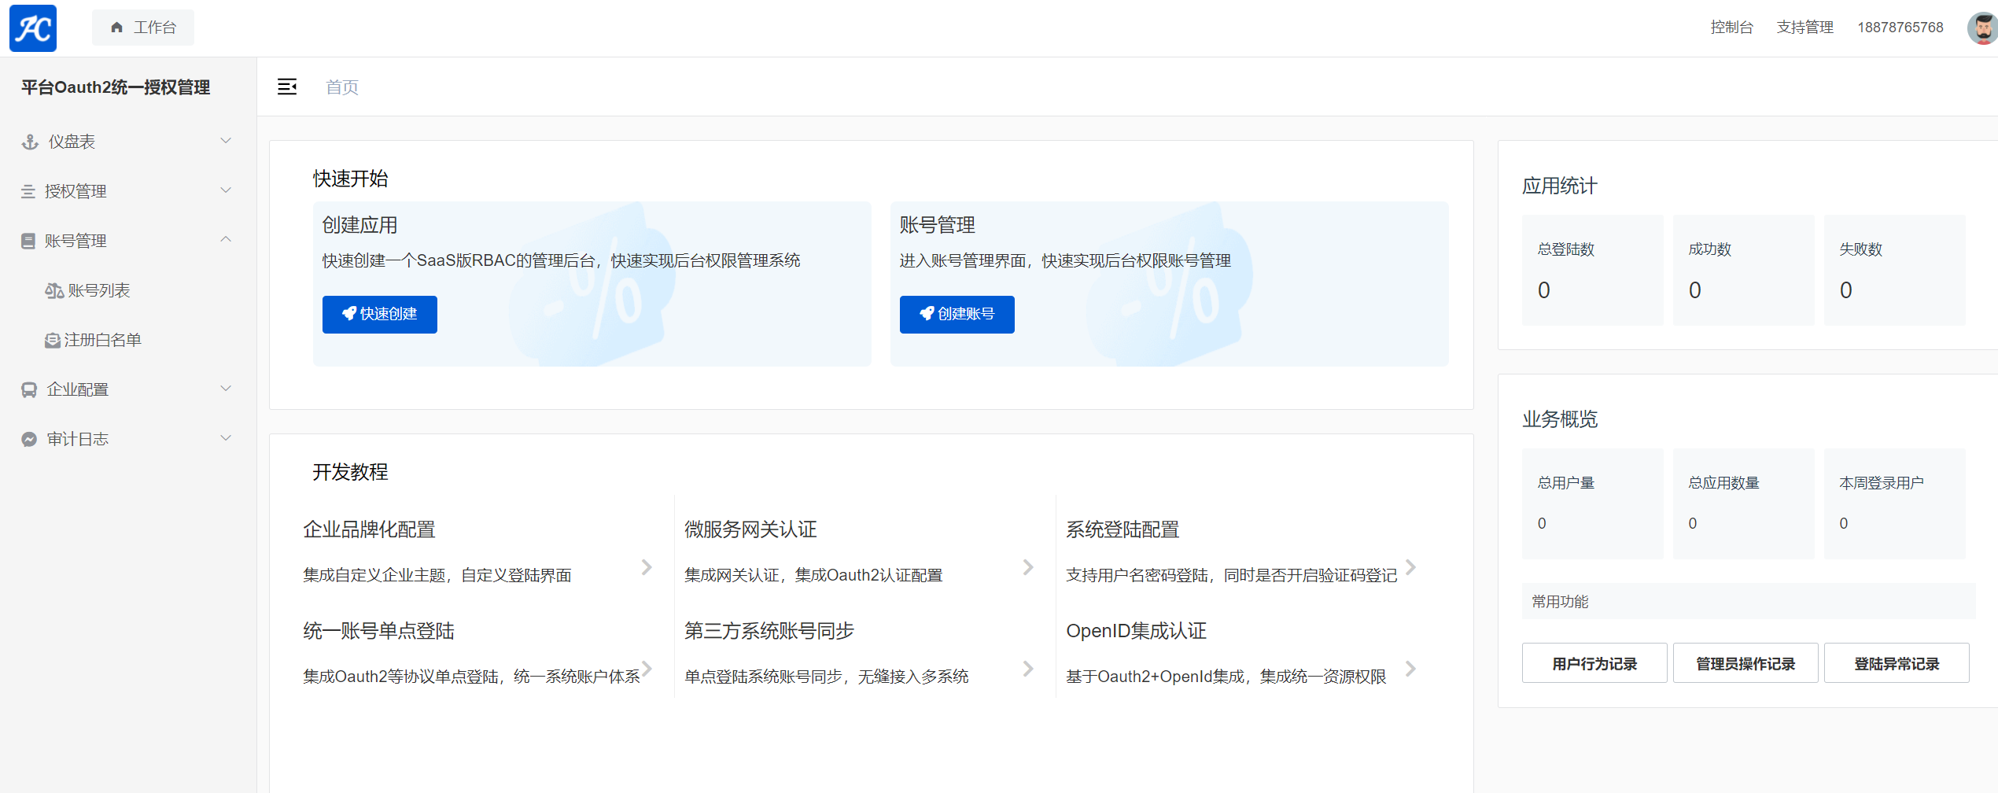The image size is (1998, 793).
Task: Expand the 企业配置 section chevron
Action: click(227, 389)
